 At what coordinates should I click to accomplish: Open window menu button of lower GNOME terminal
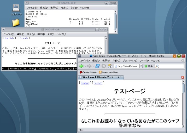[3, 29]
